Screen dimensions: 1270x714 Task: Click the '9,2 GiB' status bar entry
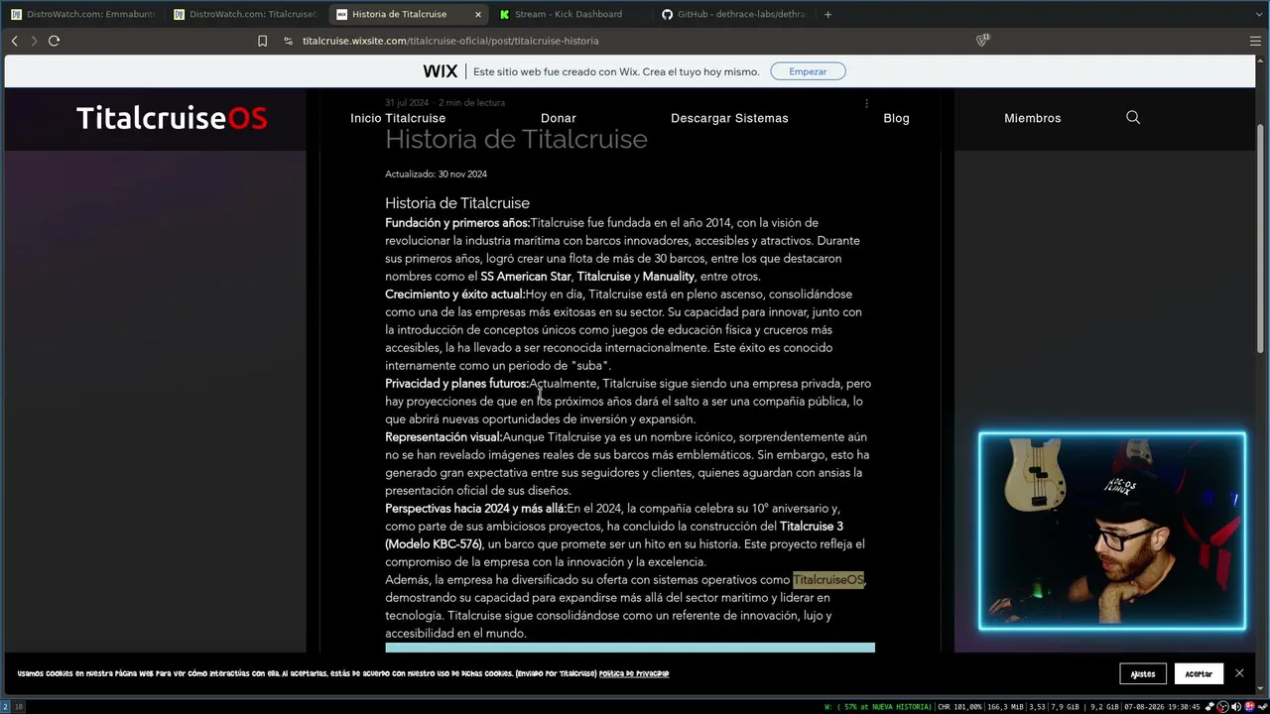pyautogui.click(x=1104, y=707)
